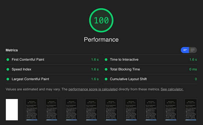Open the 'See calculator.' link
Screen dimensions: 203x125
click(x=172, y=89)
